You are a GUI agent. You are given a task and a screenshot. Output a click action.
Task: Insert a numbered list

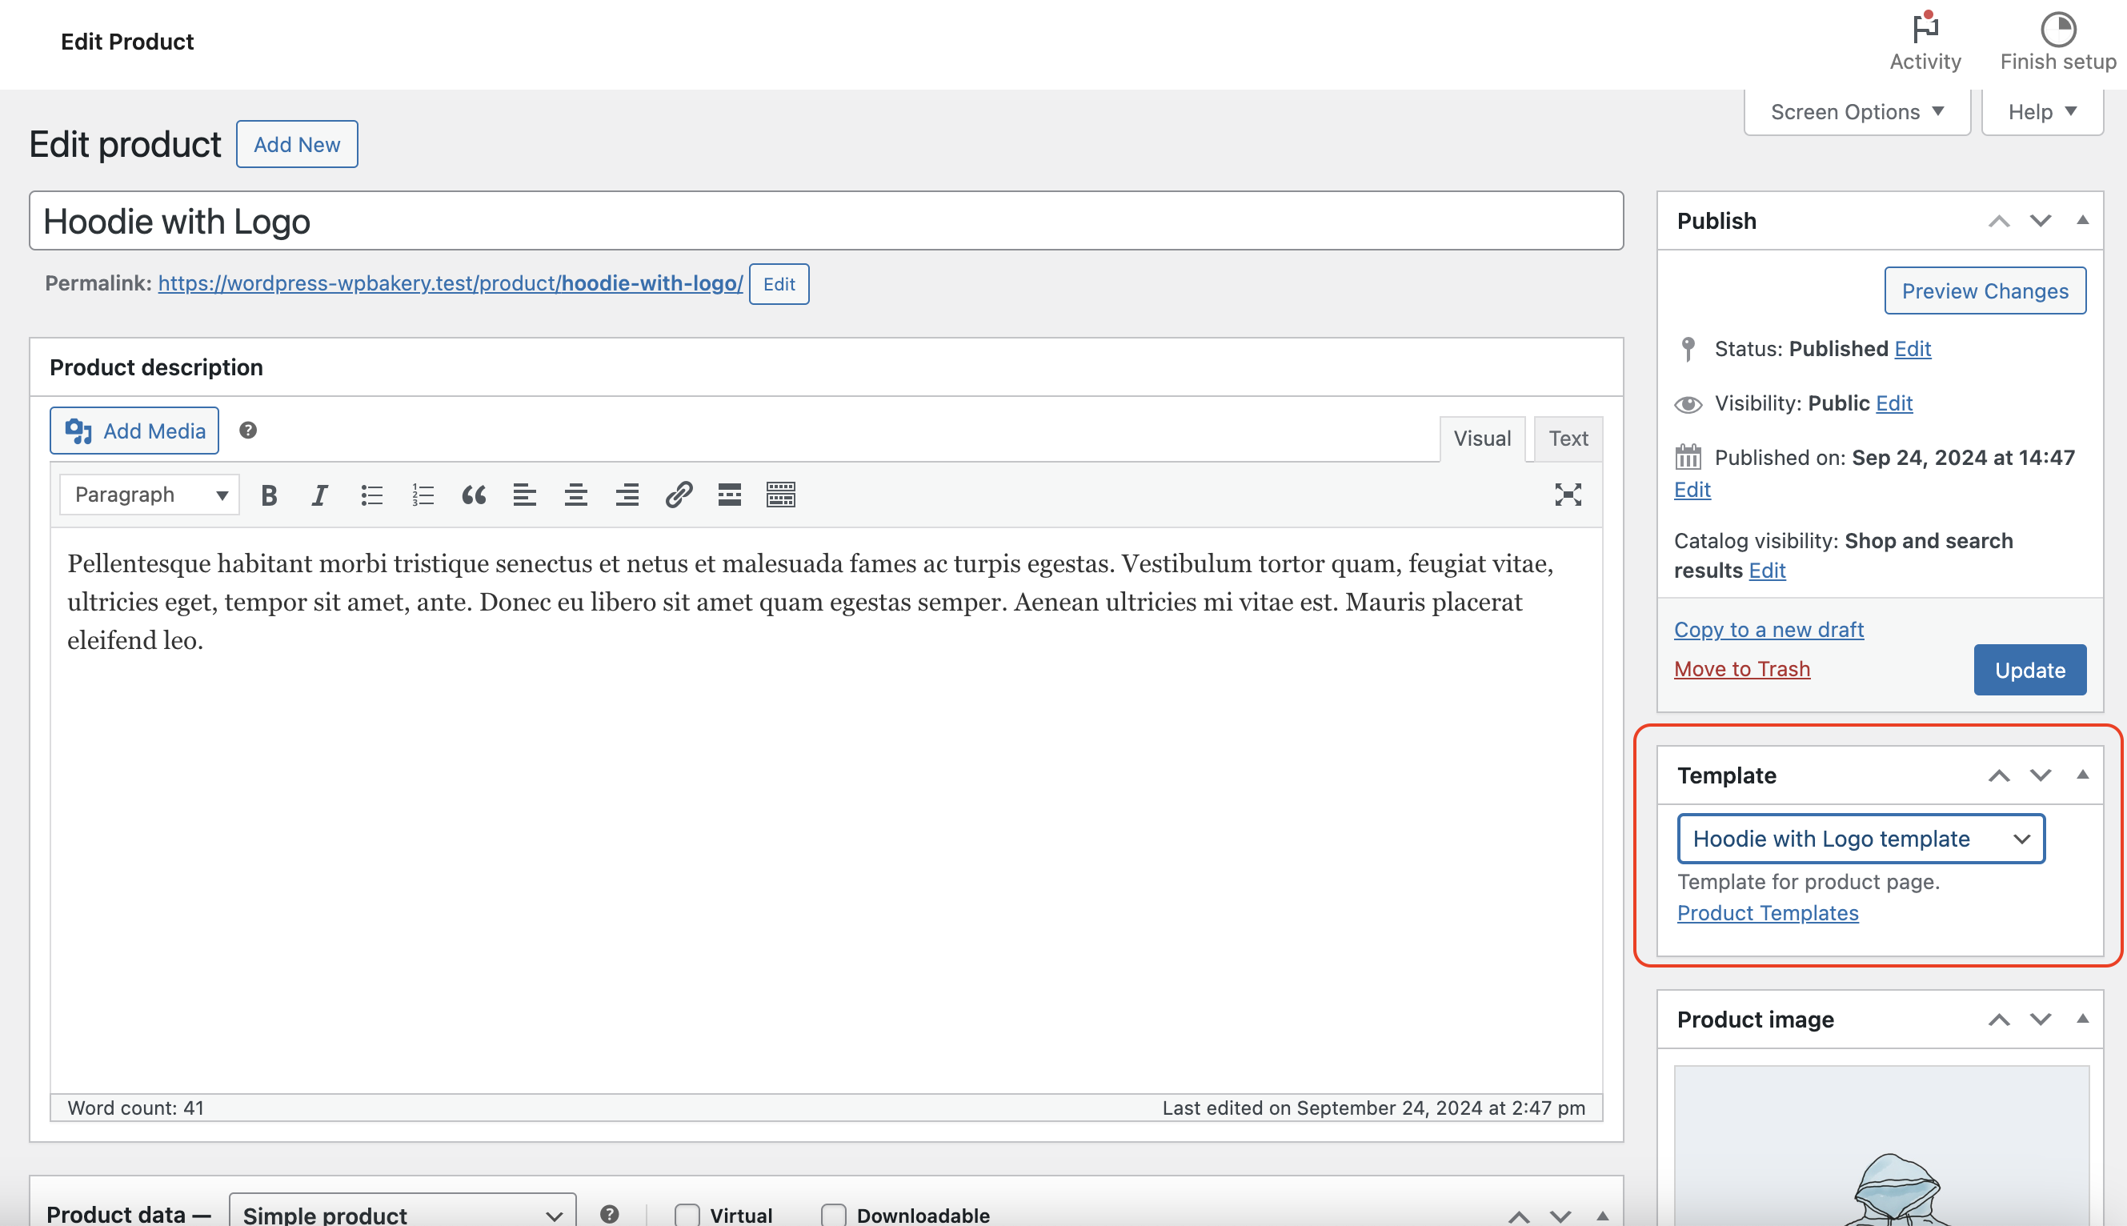423,495
